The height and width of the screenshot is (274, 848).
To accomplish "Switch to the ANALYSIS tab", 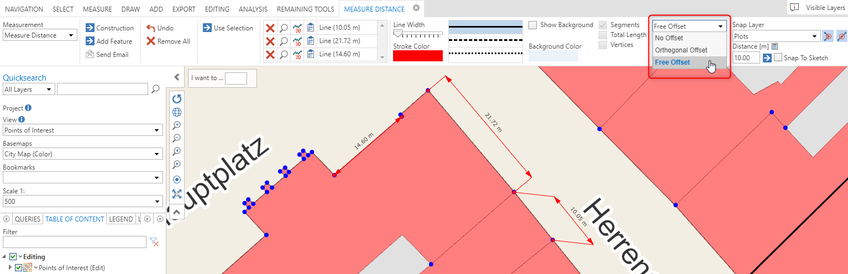I will tap(253, 9).
